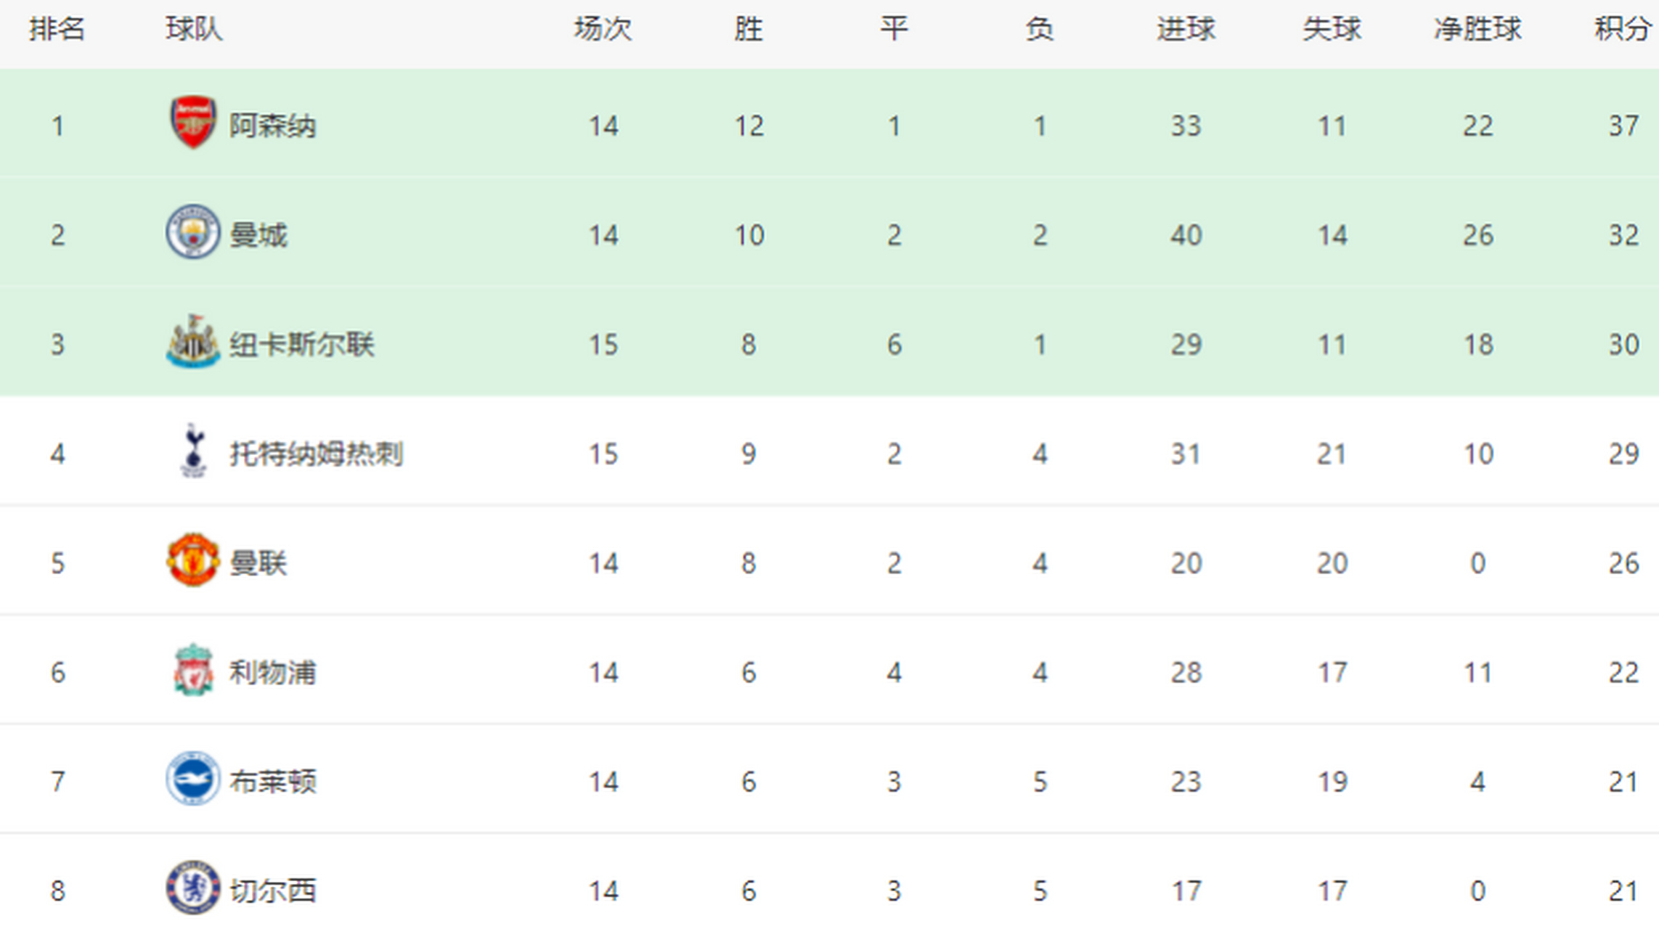Image resolution: width=1659 pixels, height=929 pixels.
Task: Click the 进球 column header
Action: [x=1186, y=29]
